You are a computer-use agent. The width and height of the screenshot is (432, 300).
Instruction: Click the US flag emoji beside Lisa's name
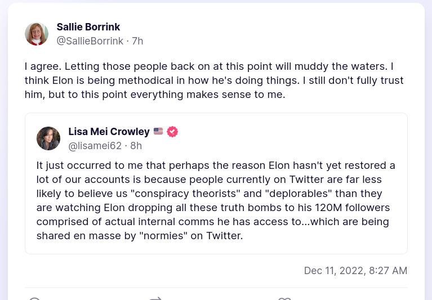[x=158, y=132]
